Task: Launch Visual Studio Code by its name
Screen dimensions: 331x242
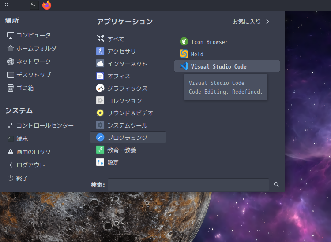Action: click(219, 66)
